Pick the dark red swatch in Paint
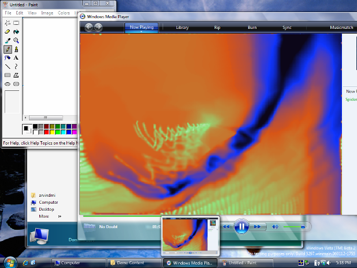Image resolution: width=357 pixels, height=268 pixels. tap(46, 127)
